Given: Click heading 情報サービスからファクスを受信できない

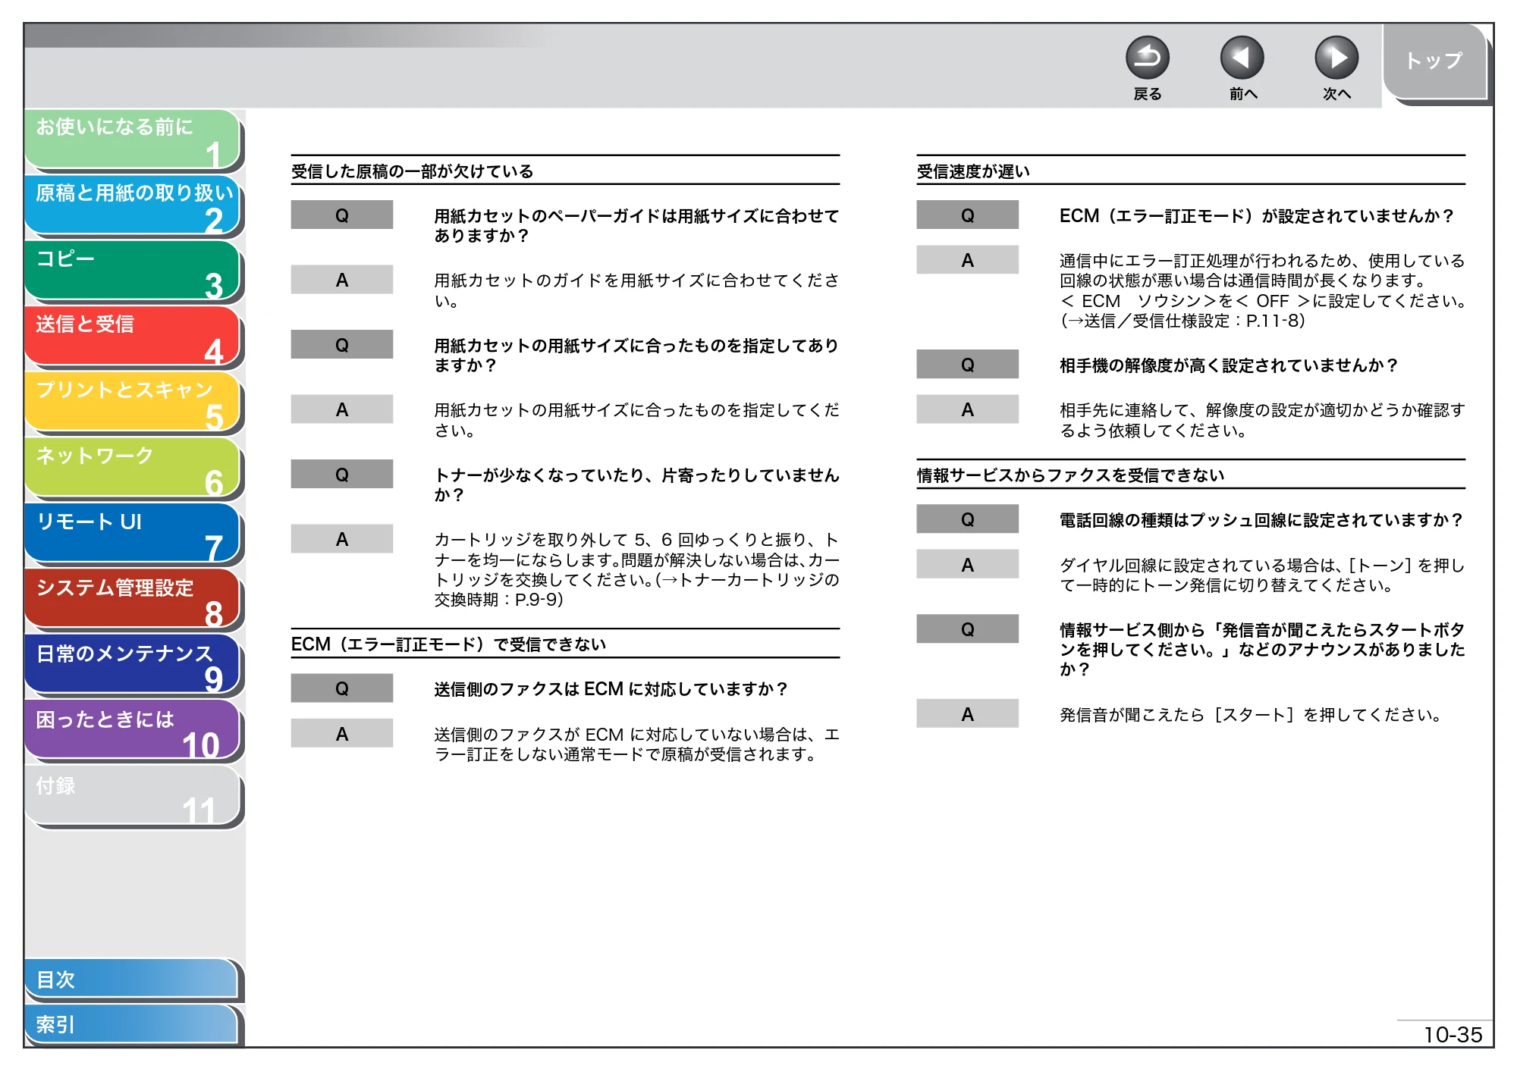Looking at the screenshot, I should 1070,475.
